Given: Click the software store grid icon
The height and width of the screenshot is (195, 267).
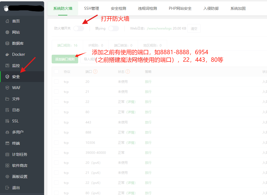Looking at the screenshot, I should coord(7,165).
